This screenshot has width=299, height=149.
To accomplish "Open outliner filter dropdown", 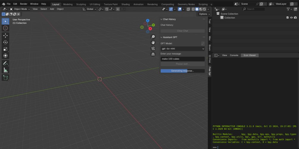I will tap(289, 9).
